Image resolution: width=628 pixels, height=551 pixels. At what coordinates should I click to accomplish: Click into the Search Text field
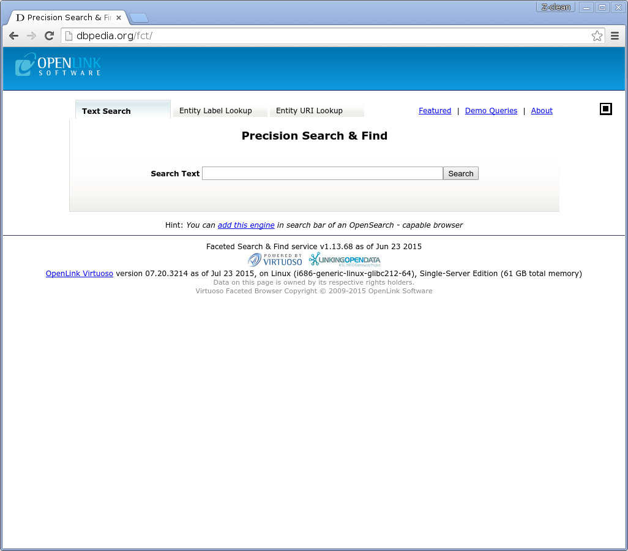[322, 173]
